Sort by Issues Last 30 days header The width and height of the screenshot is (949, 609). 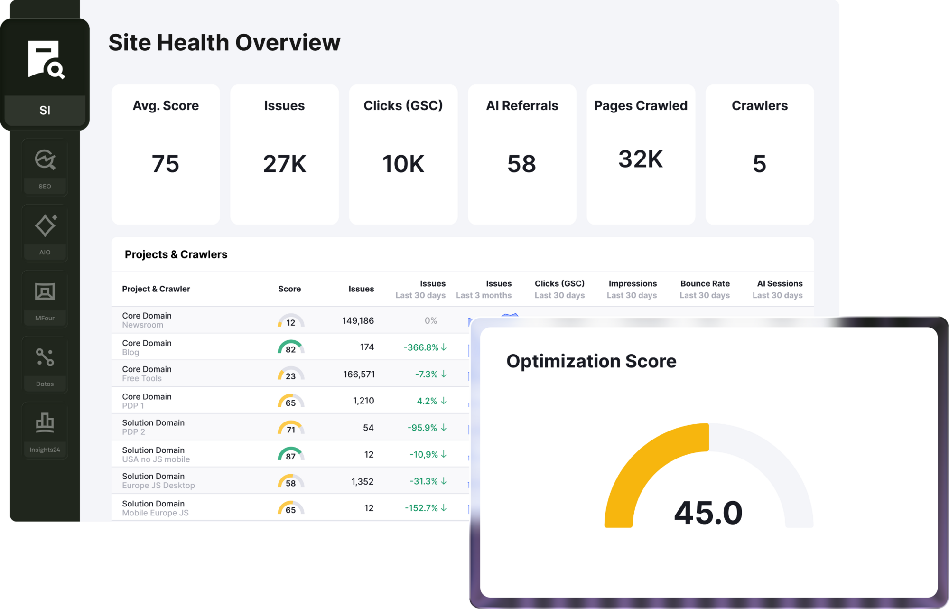[x=420, y=289]
